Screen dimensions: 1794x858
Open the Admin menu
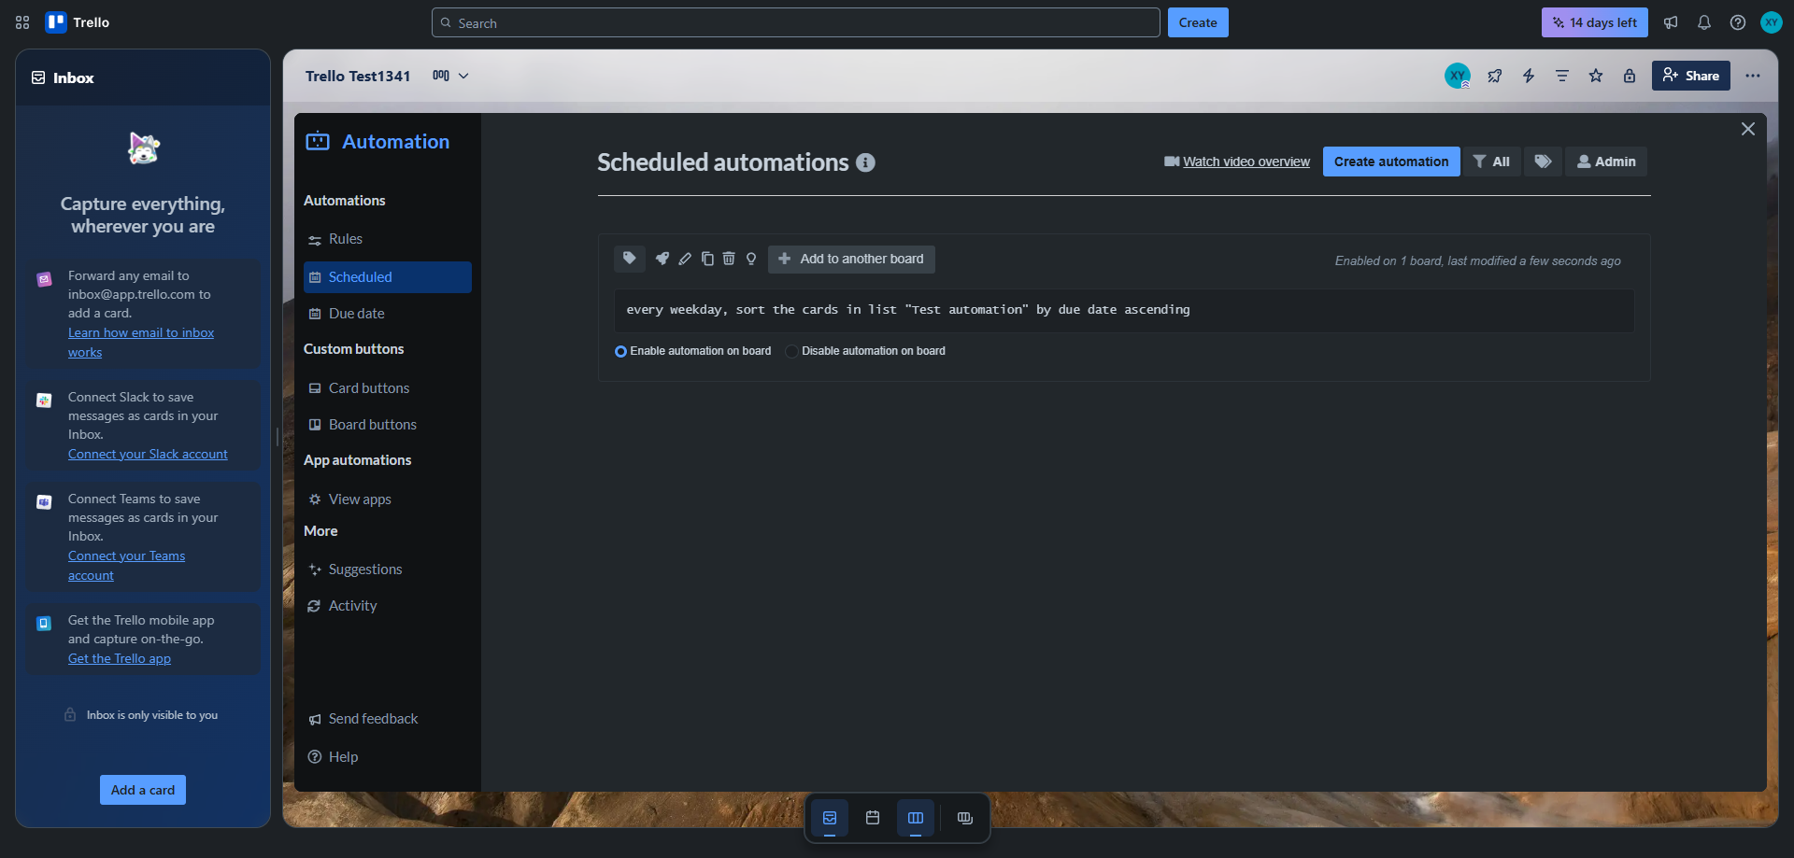pyautogui.click(x=1606, y=162)
